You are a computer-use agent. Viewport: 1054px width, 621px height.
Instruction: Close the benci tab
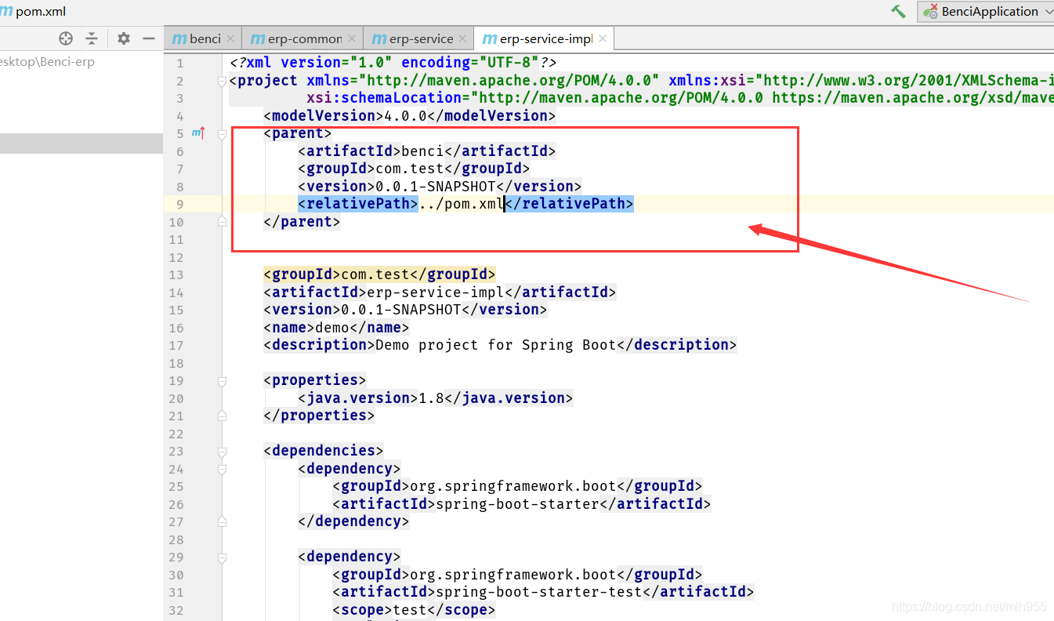pos(230,38)
